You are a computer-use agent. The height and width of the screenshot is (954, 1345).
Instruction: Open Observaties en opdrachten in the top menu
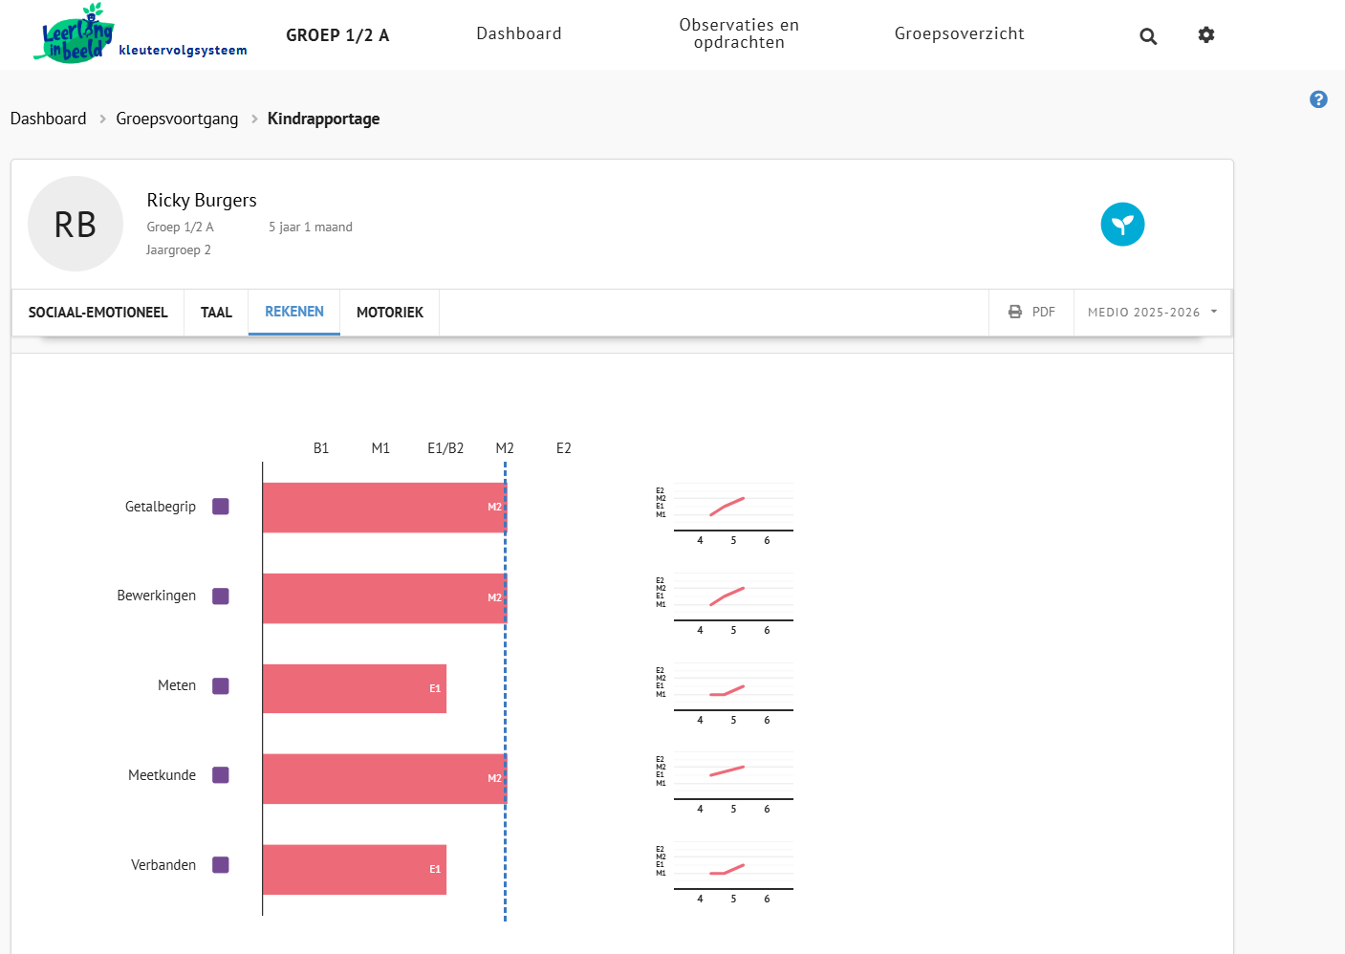(739, 33)
